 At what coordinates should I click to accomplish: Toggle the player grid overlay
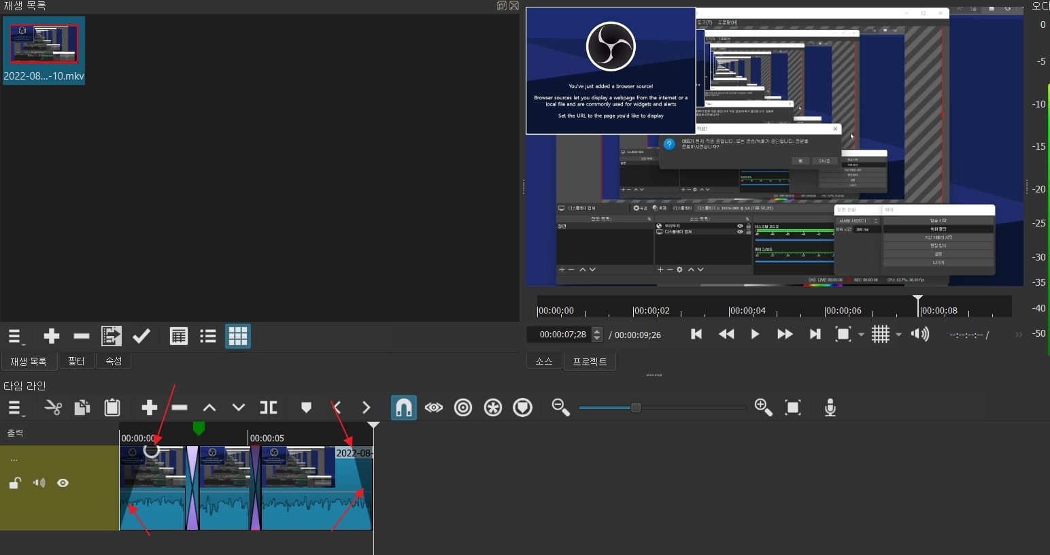881,334
